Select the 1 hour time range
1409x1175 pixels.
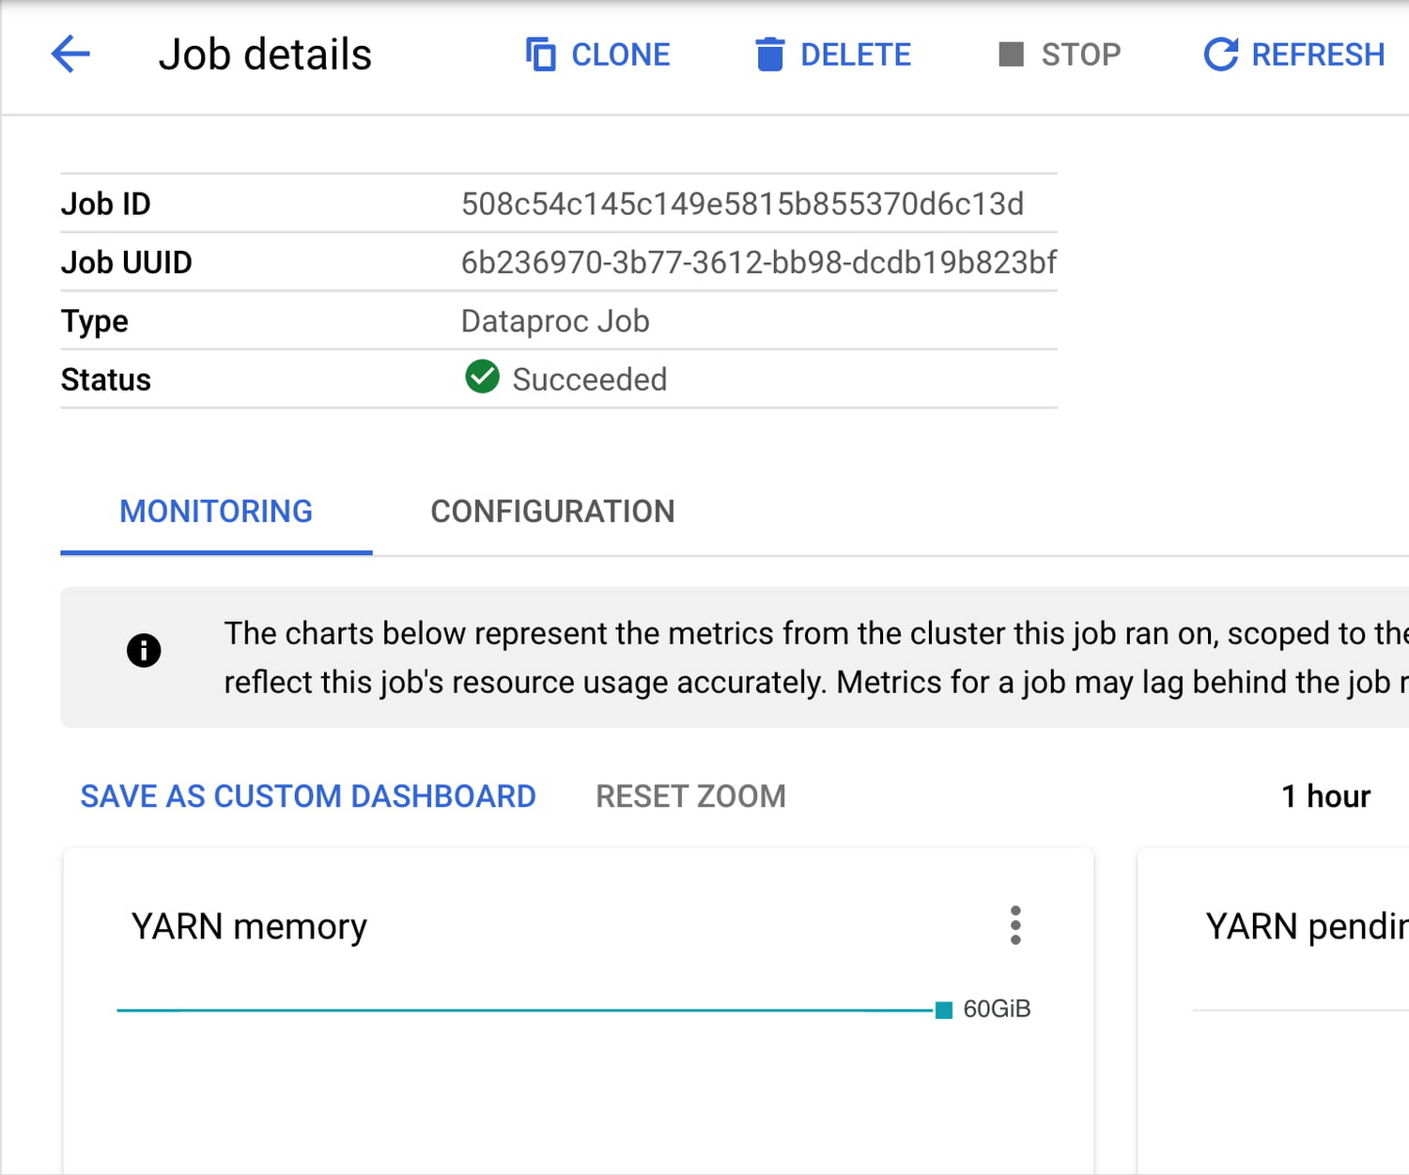pos(1325,796)
